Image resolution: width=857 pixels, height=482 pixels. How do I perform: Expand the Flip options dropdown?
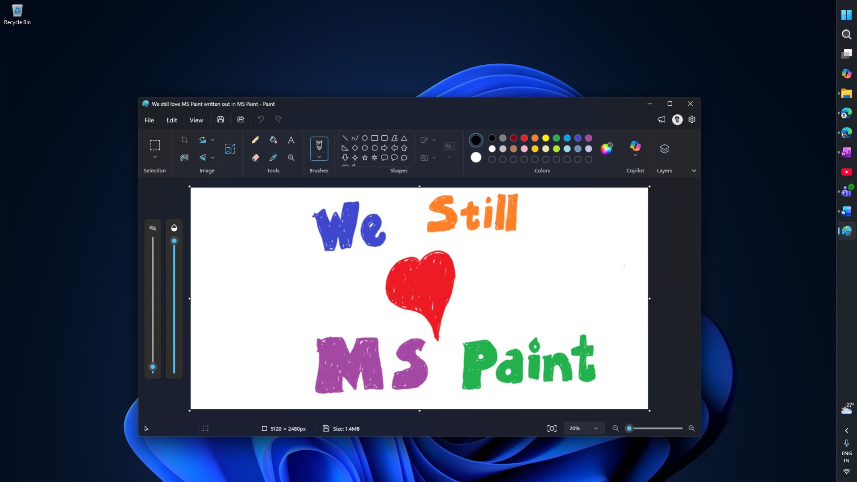pyautogui.click(x=212, y=158)
